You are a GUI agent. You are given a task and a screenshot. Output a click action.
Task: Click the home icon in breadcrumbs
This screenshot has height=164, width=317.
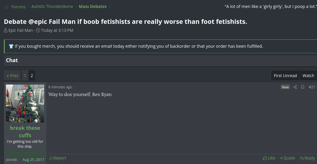[x=6, y=7]
